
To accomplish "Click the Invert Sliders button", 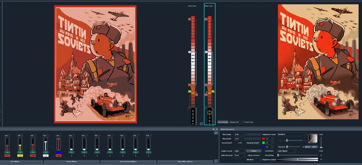I will click(72, 161).
